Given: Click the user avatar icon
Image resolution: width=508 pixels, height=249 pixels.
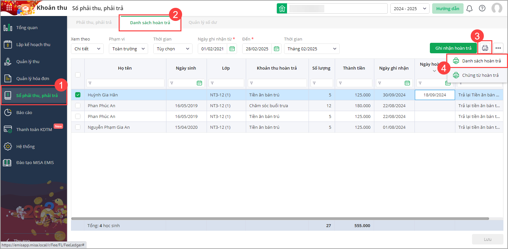Looking at the screenshot, I should [497, 8].
